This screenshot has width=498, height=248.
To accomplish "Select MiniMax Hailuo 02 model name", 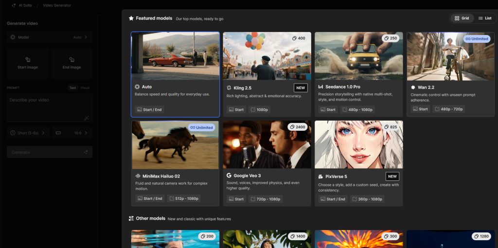I will 161,176.
